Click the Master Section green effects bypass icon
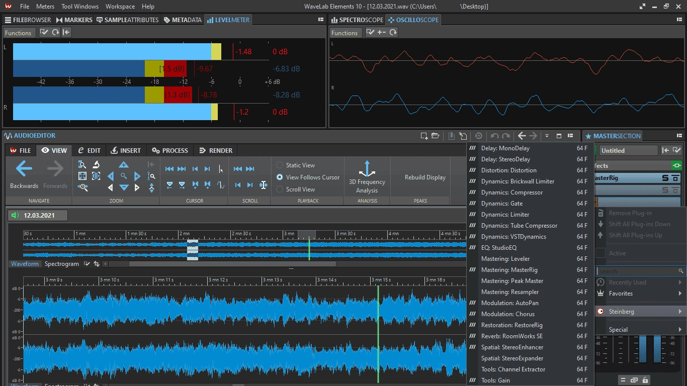 [677, 165]
